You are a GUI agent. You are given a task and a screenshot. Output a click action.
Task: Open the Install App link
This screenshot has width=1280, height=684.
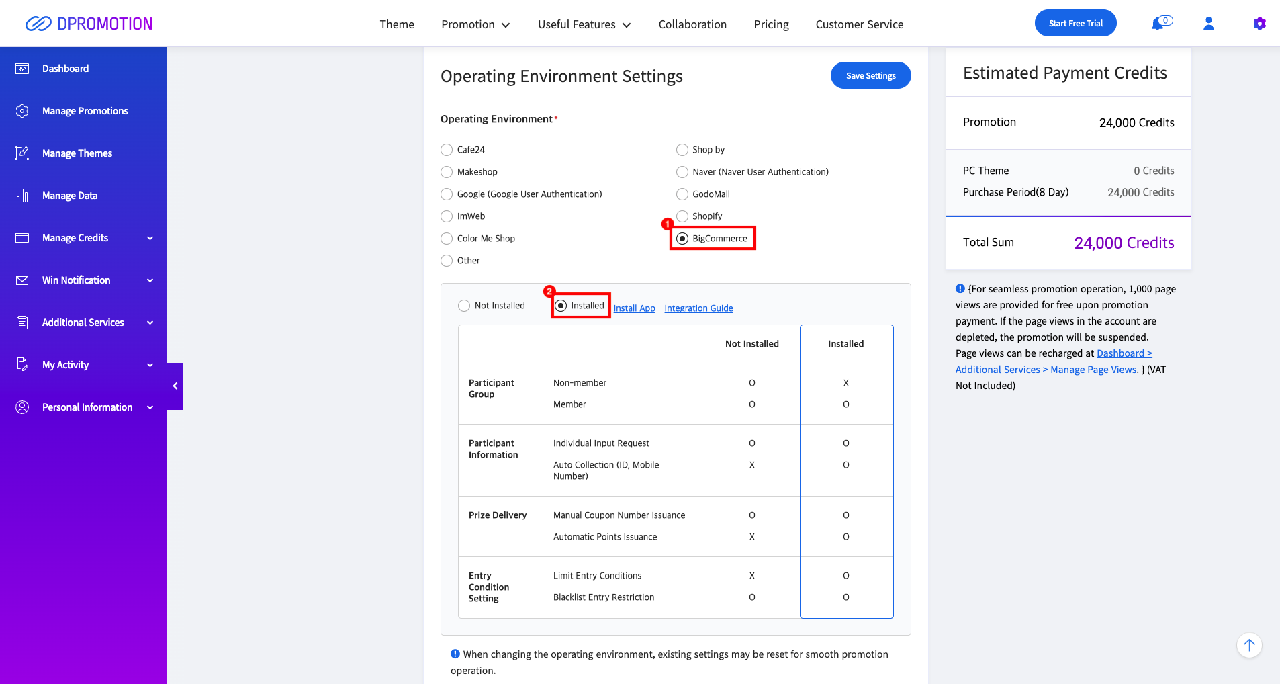click(x=634, y=308)
